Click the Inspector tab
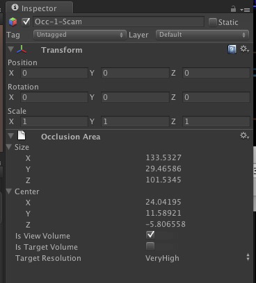The image size is (256, 283). coord(39,8)
